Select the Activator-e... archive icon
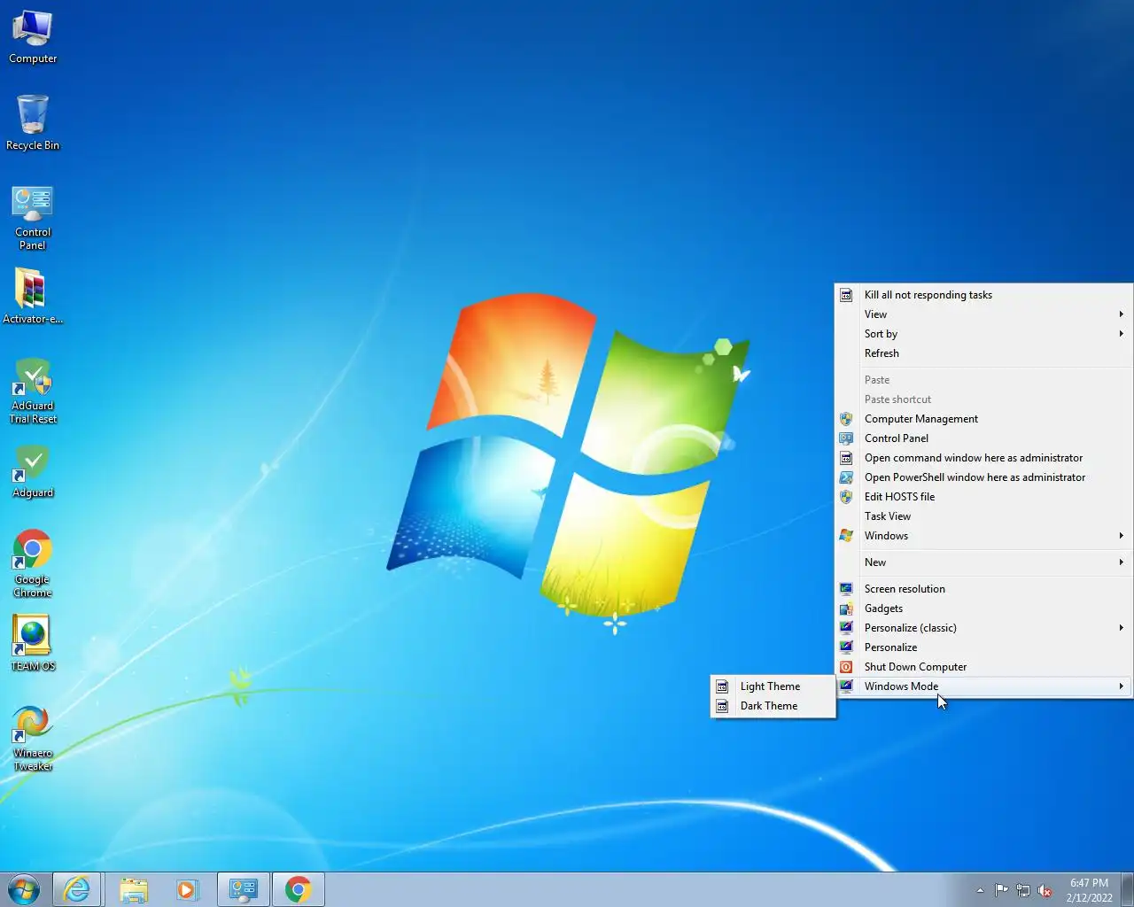 33,297
